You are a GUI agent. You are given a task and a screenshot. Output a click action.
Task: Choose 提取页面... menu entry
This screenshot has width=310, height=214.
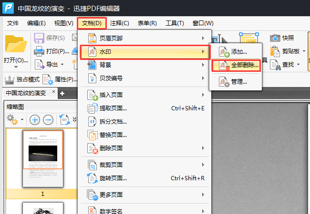coord(145,108)
